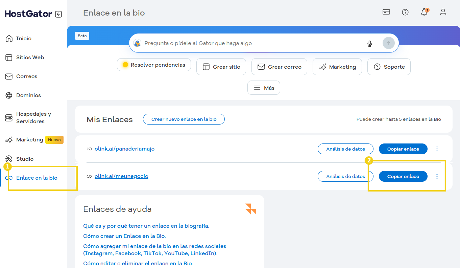Click the submit arrow inside the search bar
The height and width of the screenshot is (268, 460).
coord(388,43)
